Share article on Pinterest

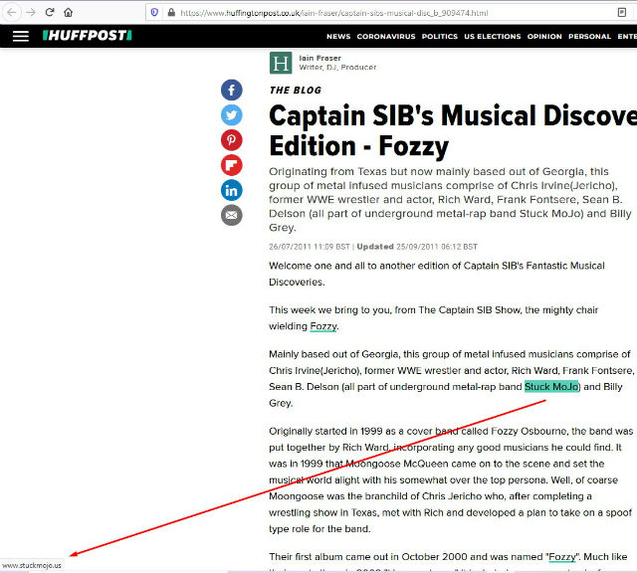(x=232, y=140)
